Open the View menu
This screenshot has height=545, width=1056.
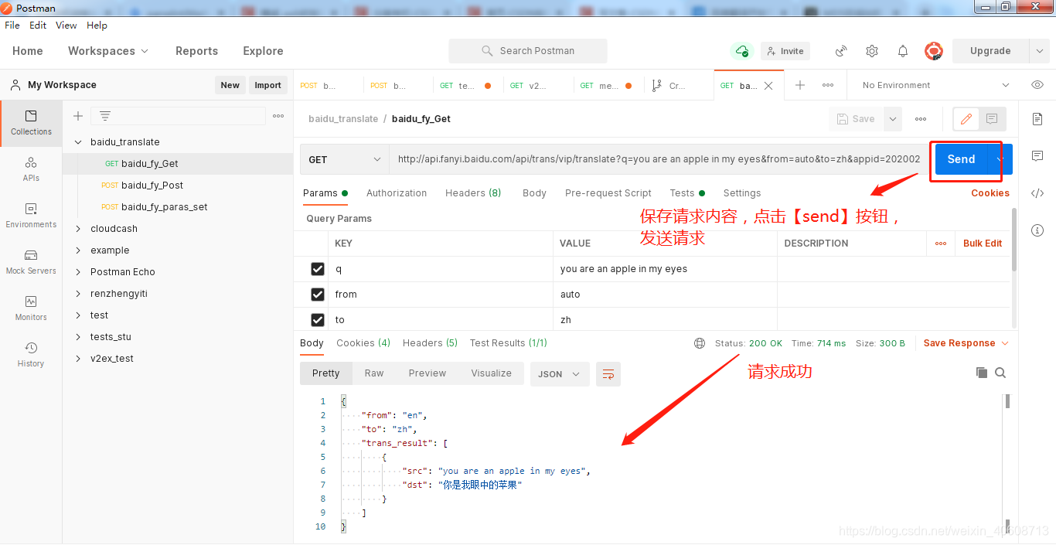66,26
